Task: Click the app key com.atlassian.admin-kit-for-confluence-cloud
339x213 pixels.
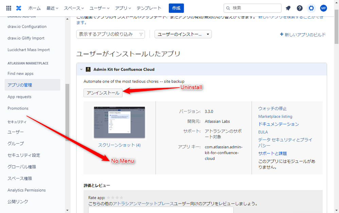Action: click(224, 153)
